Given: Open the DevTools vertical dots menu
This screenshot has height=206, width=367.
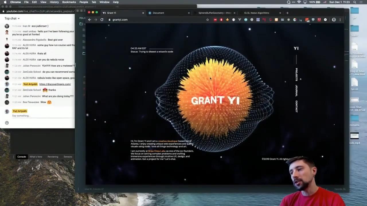Looking at the screenshot, I should click(x=13, y=157).
